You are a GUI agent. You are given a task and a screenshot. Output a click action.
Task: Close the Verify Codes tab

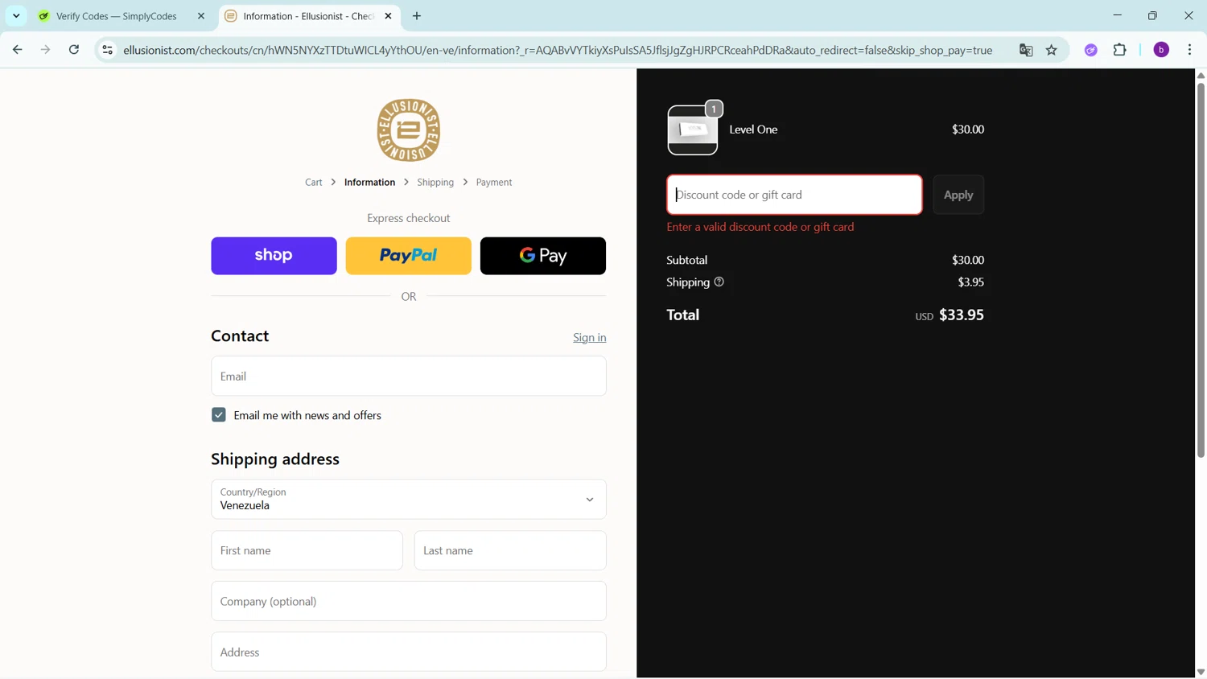pyautogui.click(x=201, y=16)
